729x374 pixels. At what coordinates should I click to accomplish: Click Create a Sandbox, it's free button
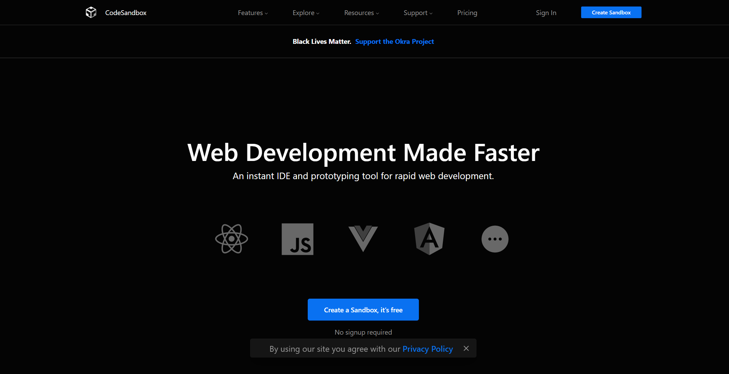coord(363,310)
